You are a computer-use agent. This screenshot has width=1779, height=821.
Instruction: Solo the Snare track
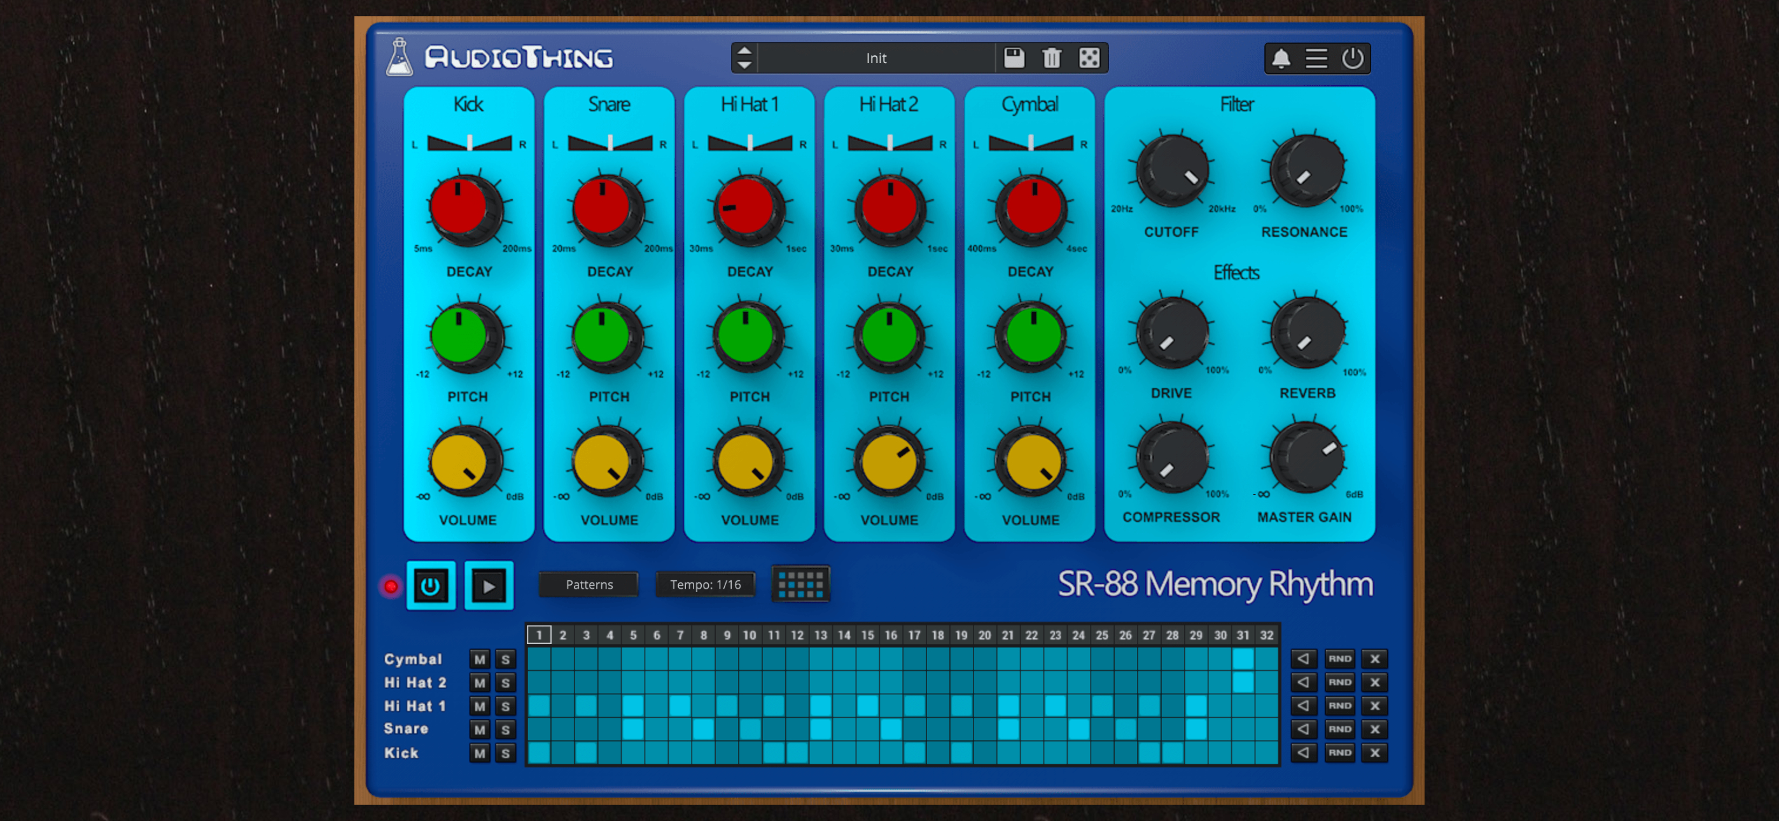[x=506, y=729]
